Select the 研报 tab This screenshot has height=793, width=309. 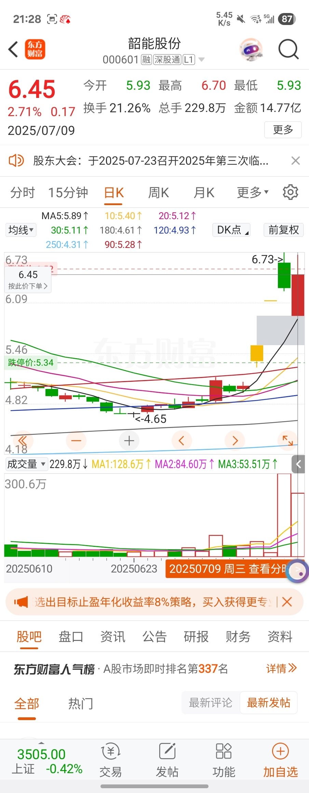point(196,637)
